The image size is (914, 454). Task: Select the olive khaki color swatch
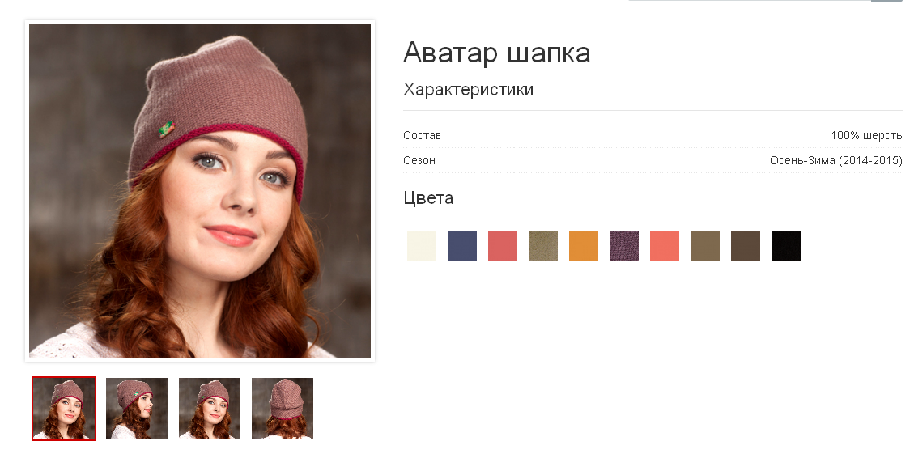(543, 246)
